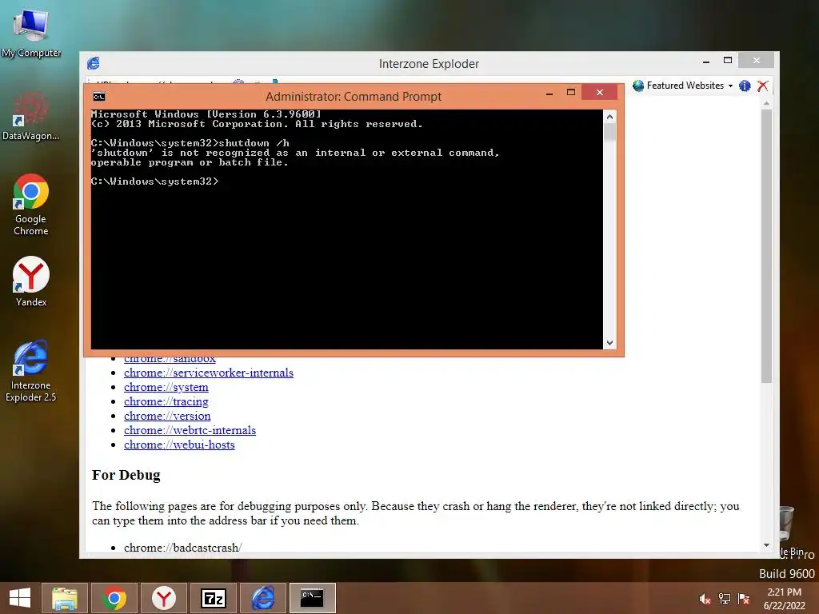Image resolution: width=819 pixels, height=614 pixels.
Task: Click the blue info icon in Interzone Exploder
Action: tap(745, 86)
